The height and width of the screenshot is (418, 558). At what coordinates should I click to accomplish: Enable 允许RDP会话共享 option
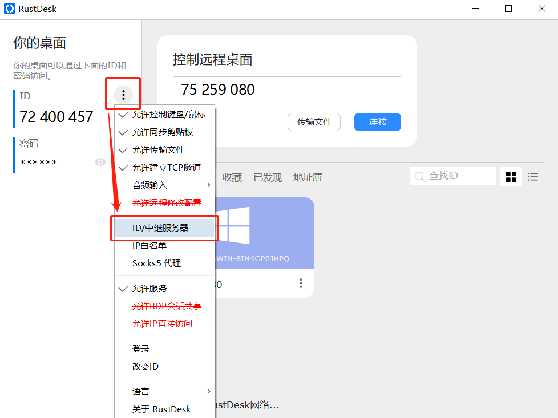pos(165,306)
